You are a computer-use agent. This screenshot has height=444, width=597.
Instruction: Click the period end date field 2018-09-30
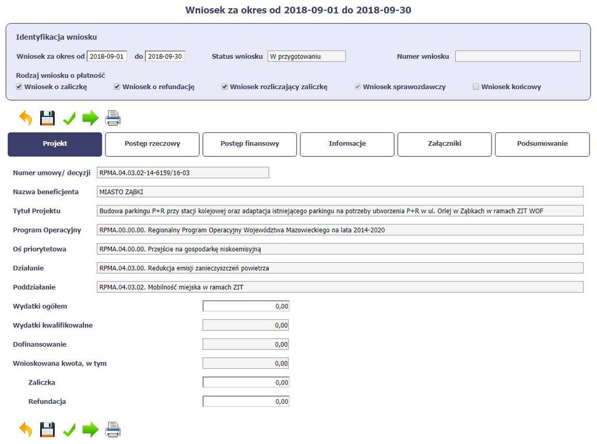165,57
